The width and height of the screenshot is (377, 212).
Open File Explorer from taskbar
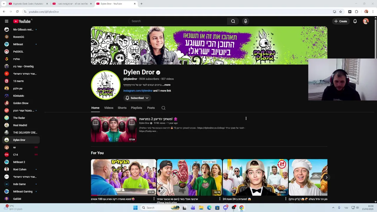click(x=201, y=208)
